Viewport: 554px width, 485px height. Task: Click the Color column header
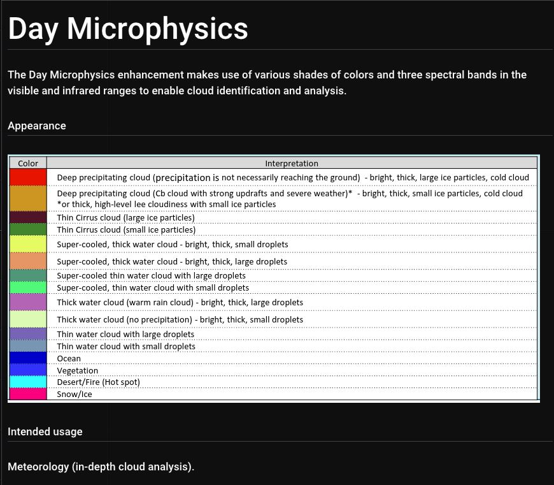28,163
